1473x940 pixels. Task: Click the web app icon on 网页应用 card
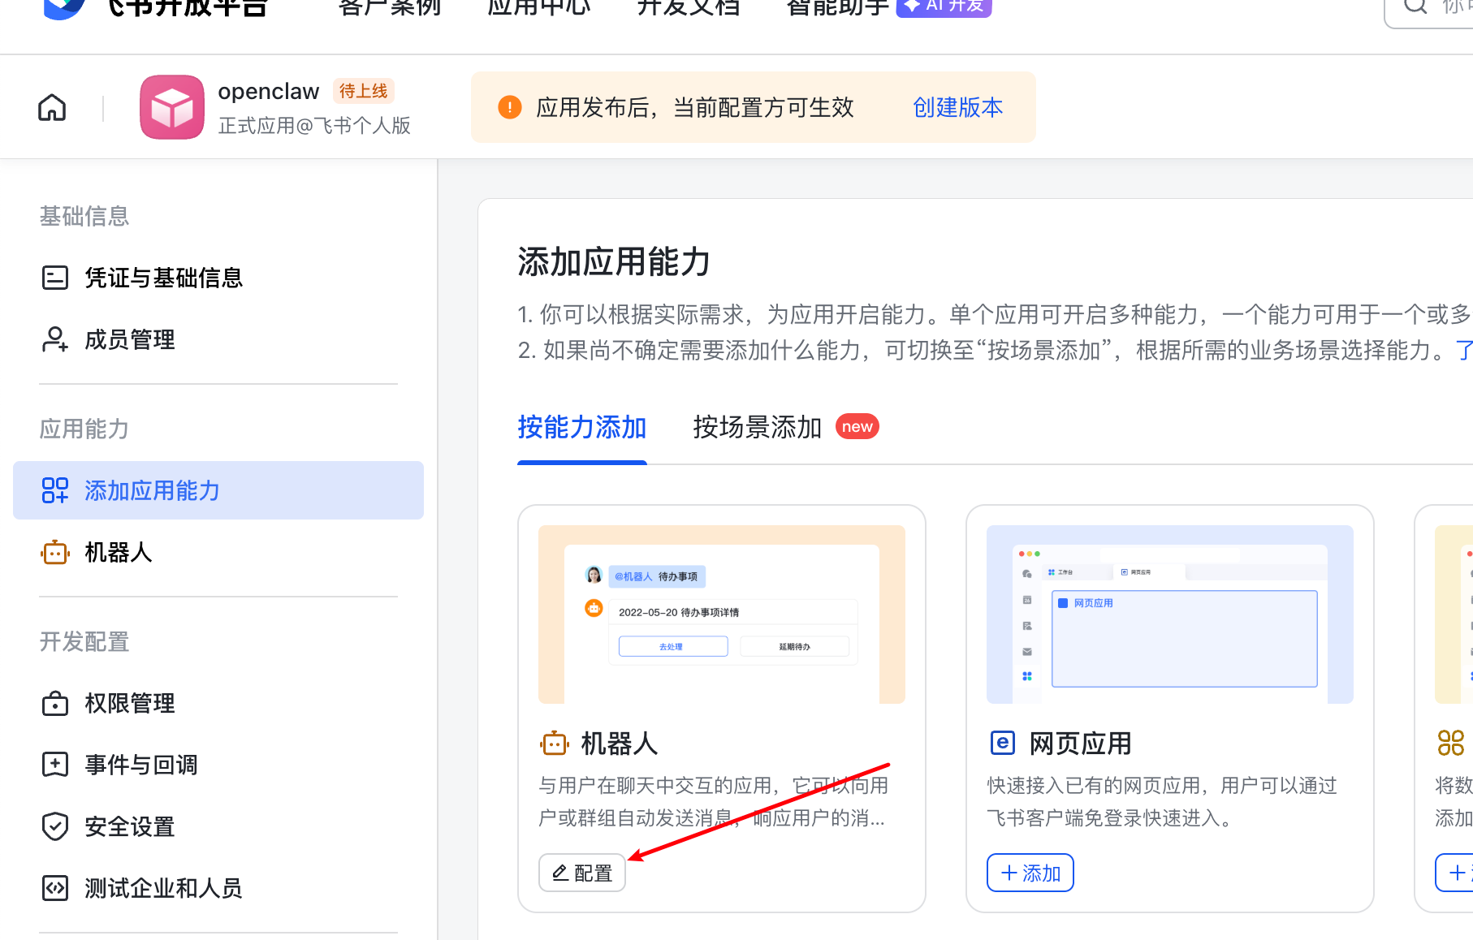coord(1003,743)
